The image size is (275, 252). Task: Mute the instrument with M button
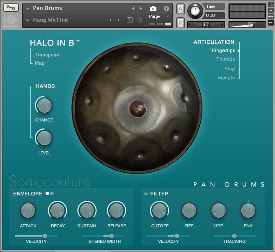click(x=180, y=23)
